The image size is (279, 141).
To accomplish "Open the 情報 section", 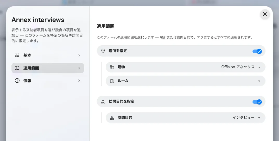I will point(48,81).
